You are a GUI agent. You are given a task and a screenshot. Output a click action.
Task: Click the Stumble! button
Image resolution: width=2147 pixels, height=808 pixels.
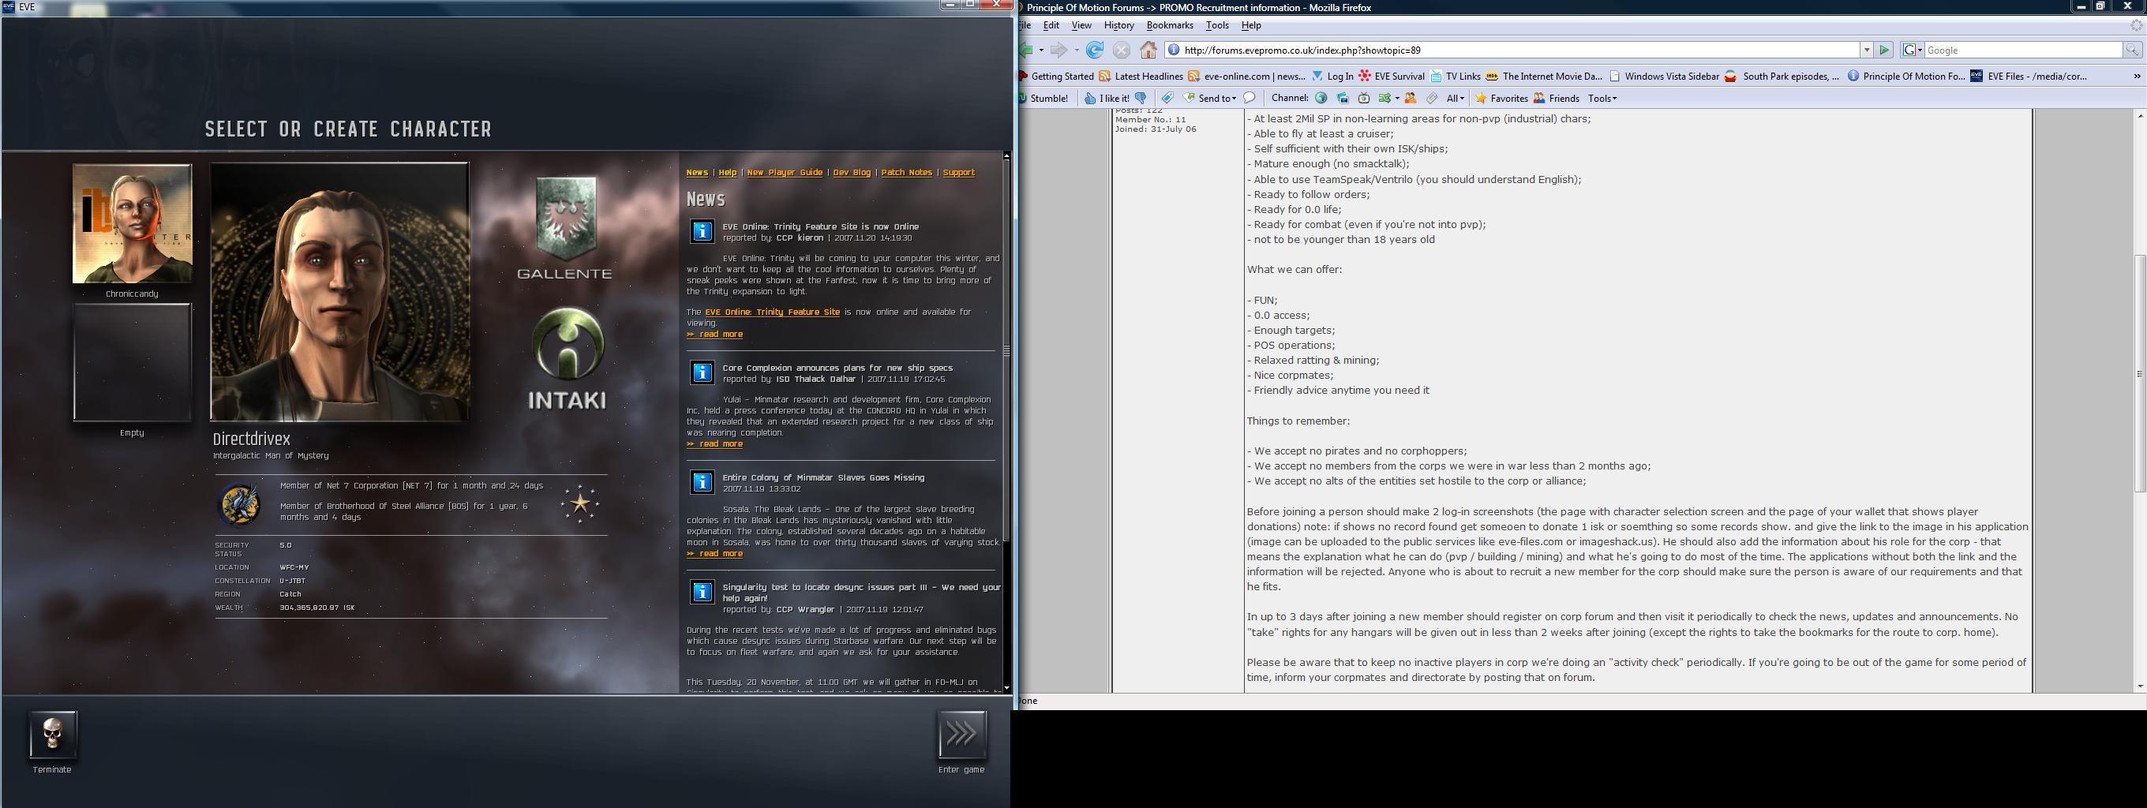(x=1043, y=99)
